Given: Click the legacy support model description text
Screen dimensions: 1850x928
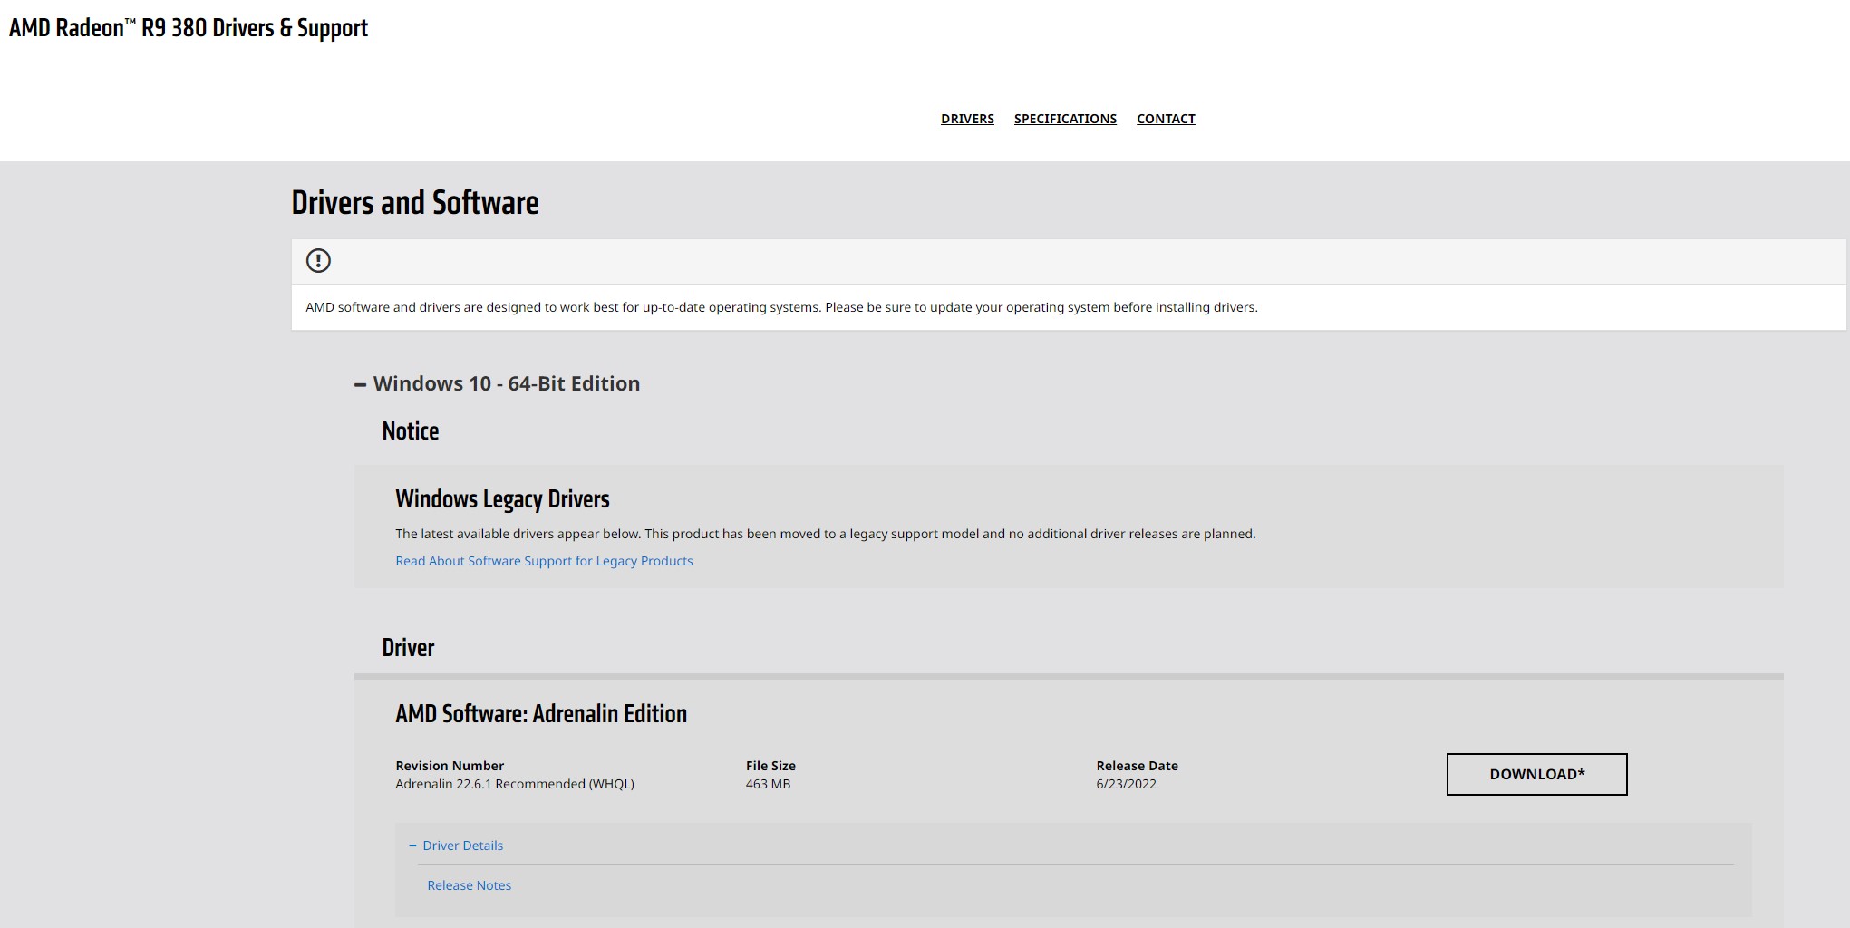Looking at the screenshot, I should [825, 534].
